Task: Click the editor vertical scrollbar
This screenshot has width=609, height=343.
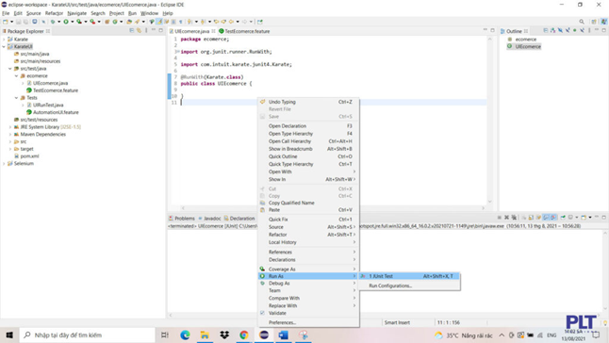Action: click(490, 121)
